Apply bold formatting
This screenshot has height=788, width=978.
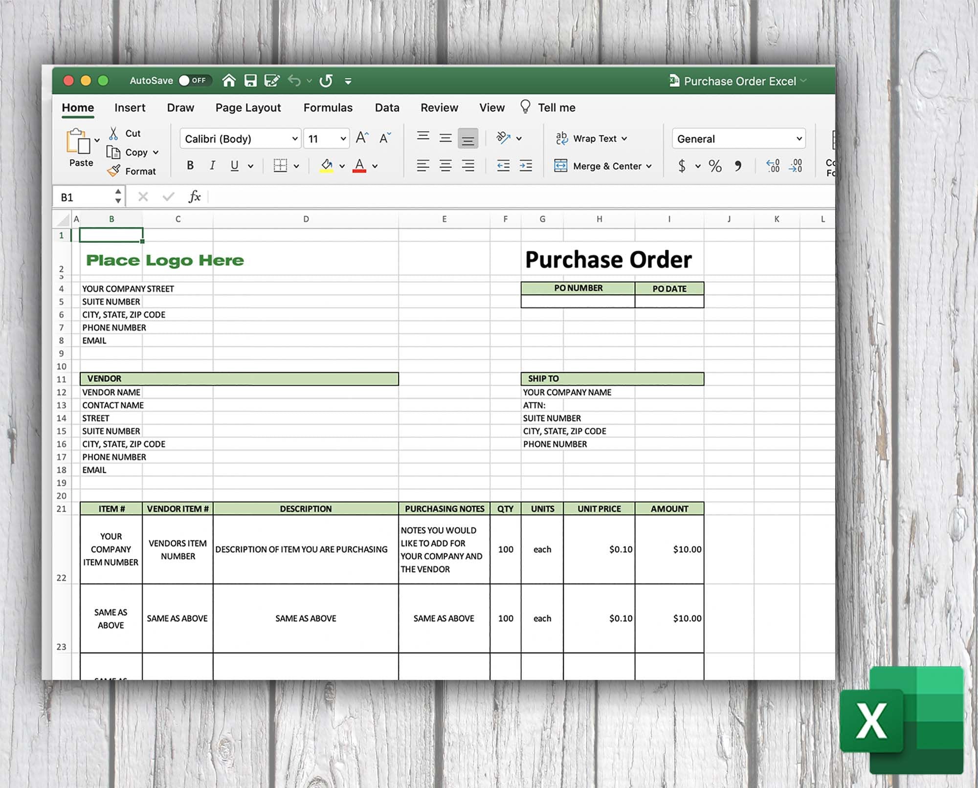point(190,166)
